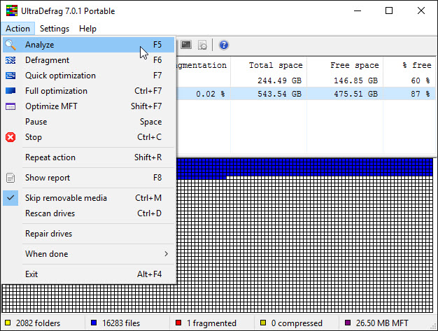Click the Defragment menu icon
The width and height of the screenshot is (438, 331).
point(10,60)
